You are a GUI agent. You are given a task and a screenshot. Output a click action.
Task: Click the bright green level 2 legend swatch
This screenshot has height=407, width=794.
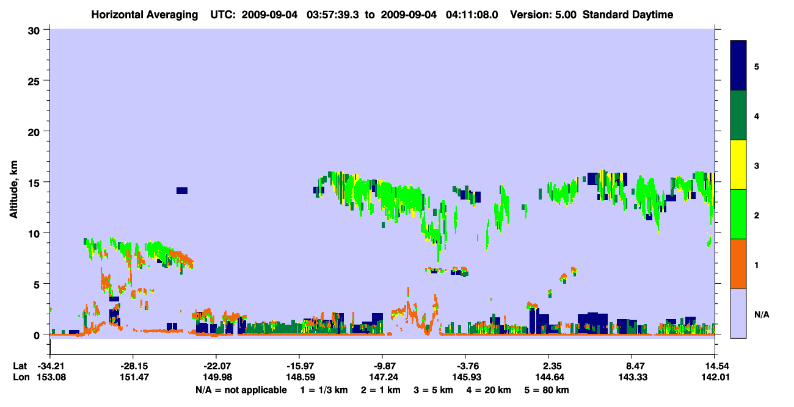[738, 214]
